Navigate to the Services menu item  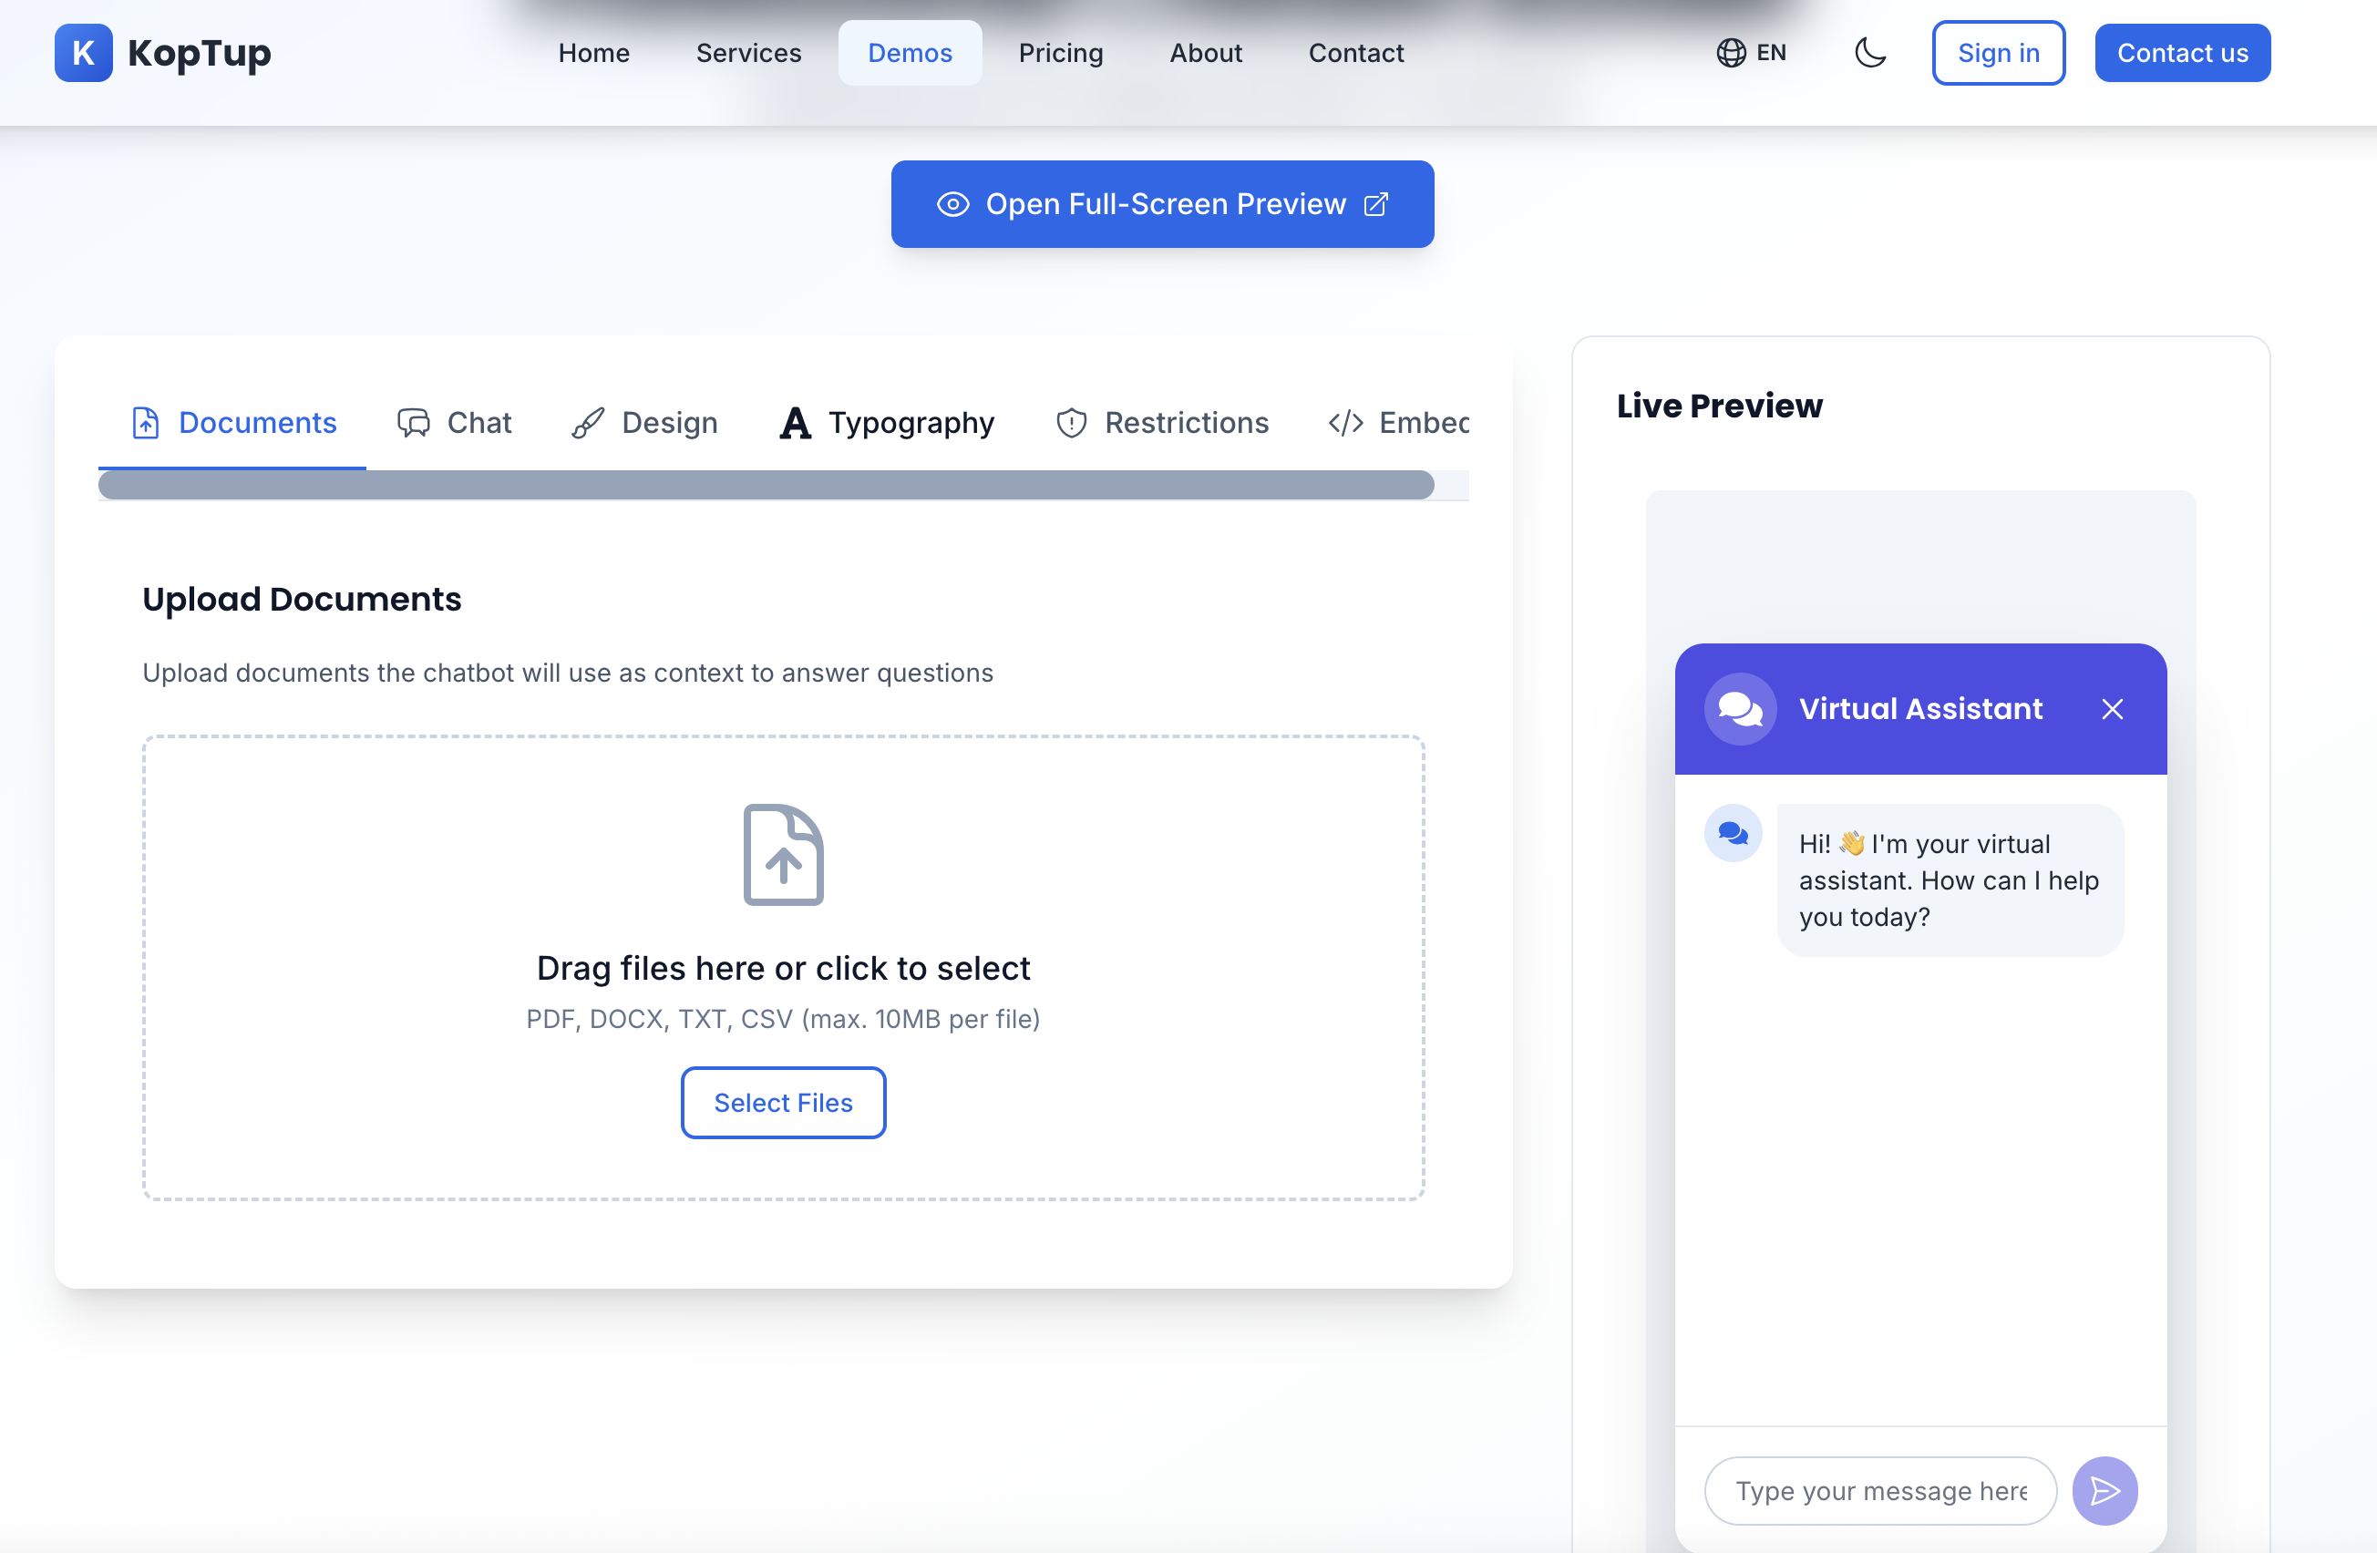point(748,52)
